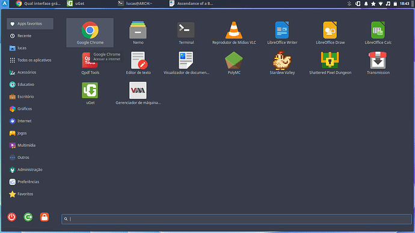Open LibreOffice Writer
Viewport: 415px width, 233px height.
pyautogui.click(x=282, y=33)
